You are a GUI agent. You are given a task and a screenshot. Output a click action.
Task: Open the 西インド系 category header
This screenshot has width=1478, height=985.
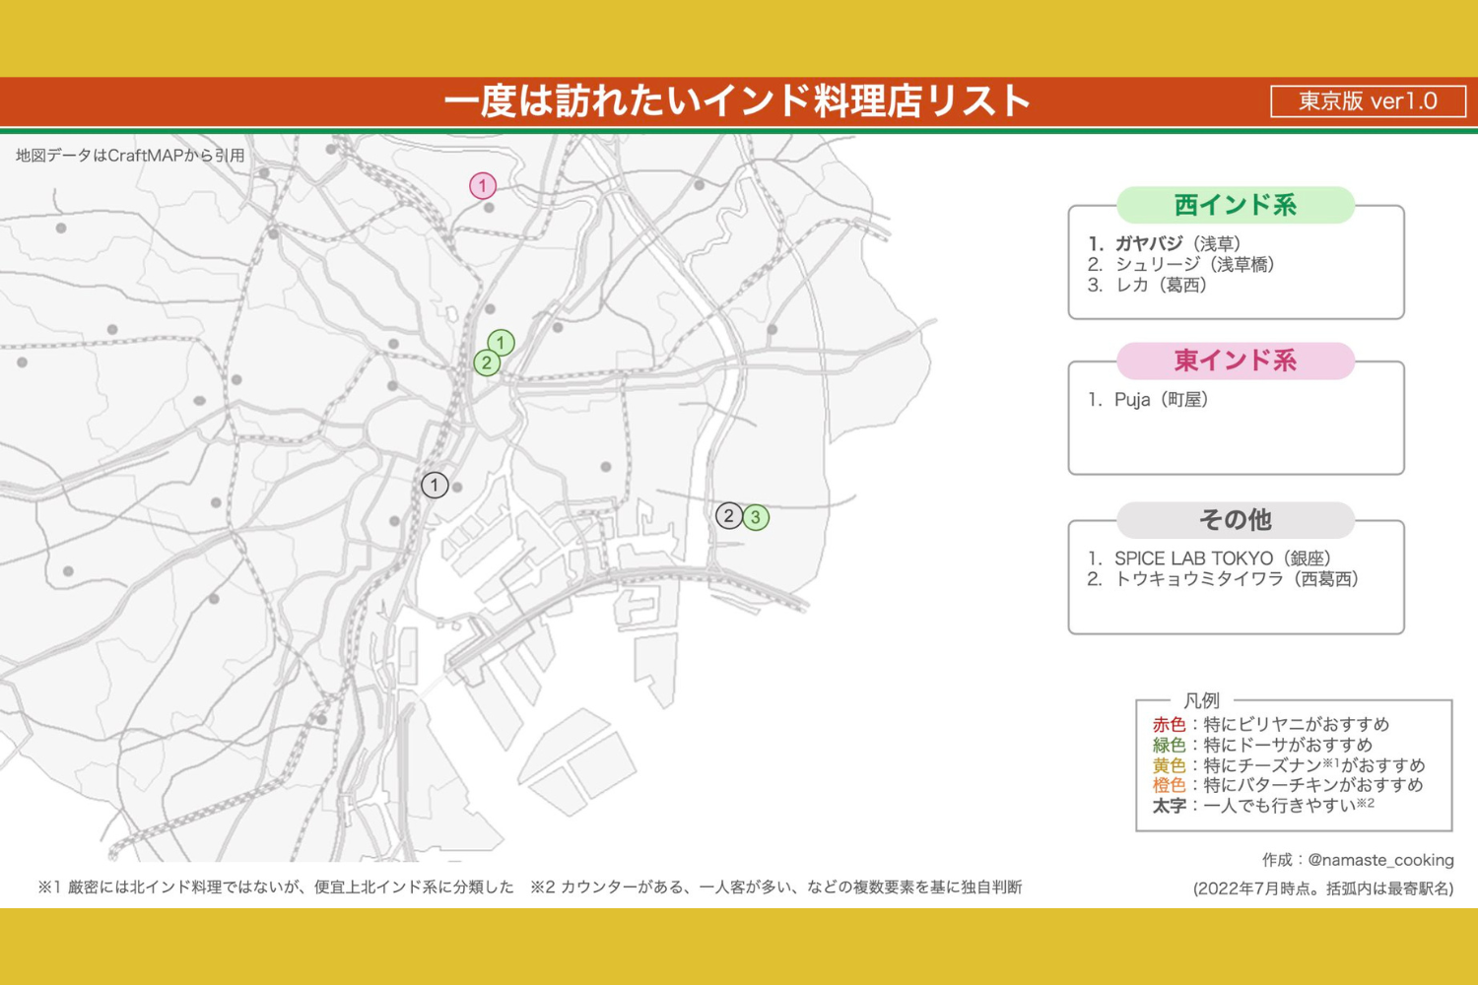click(1235, 205)
